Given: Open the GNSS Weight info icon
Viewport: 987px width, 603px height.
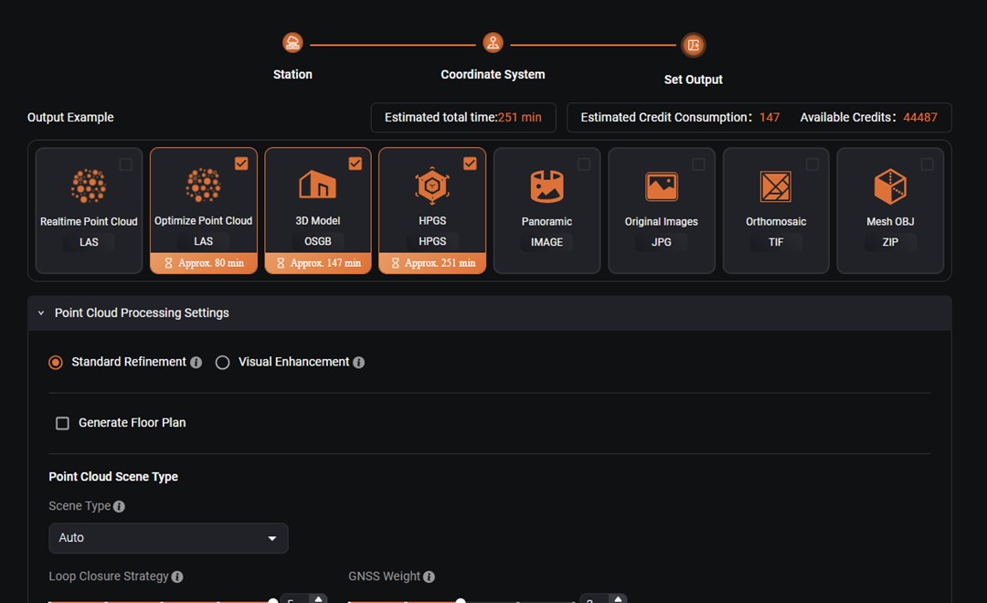Looking at the screenshot, I should pos(429,577).
